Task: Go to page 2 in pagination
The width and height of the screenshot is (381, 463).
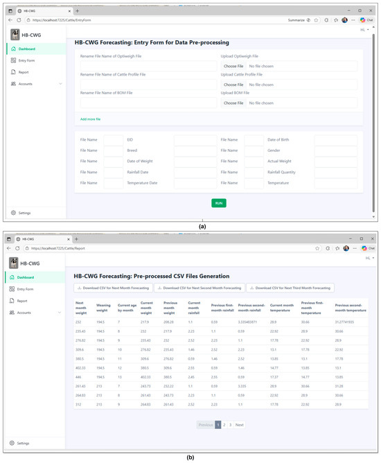Action: pyautogui.click(x=224, y=425)
